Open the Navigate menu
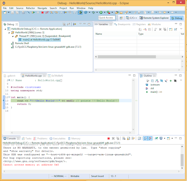 (42, 8)
